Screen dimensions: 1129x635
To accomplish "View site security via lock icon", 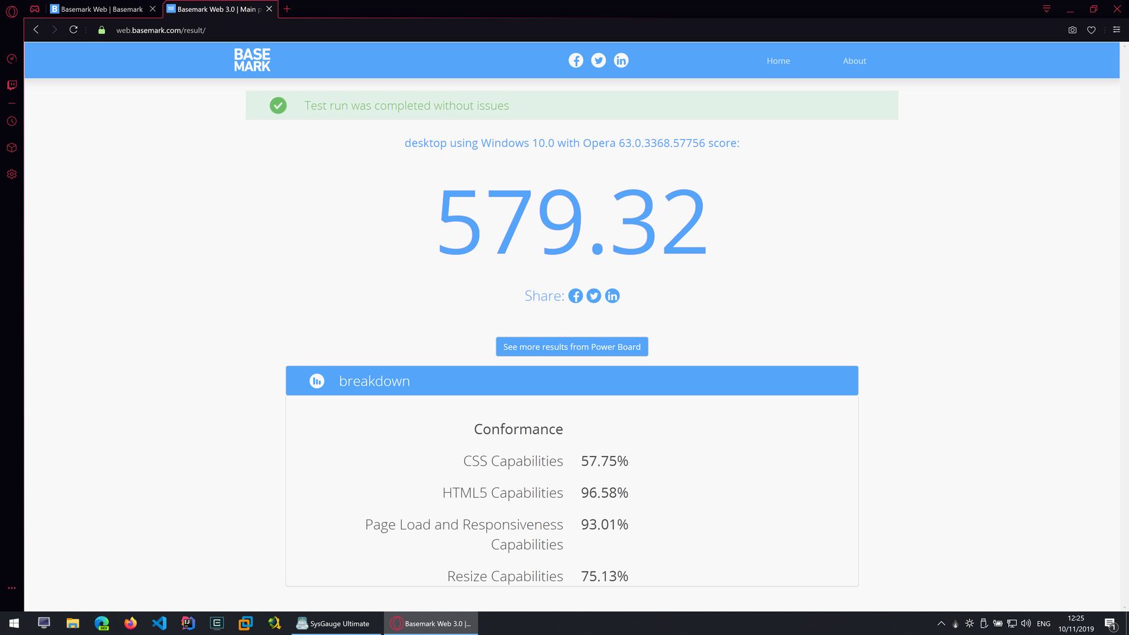I will pos(102,30).
